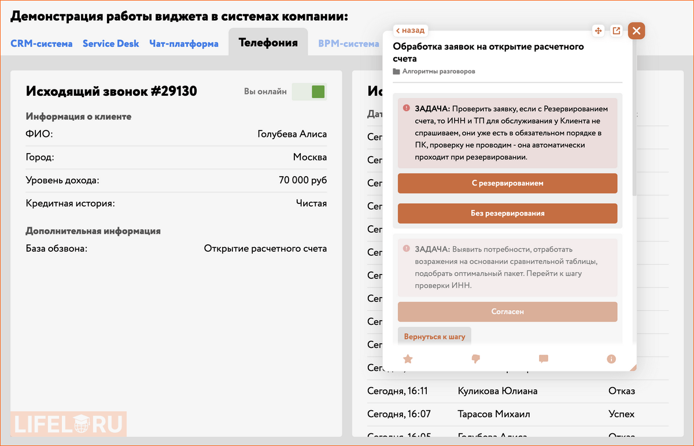Click the move widget crosshair icon

(x=598, y=31)
